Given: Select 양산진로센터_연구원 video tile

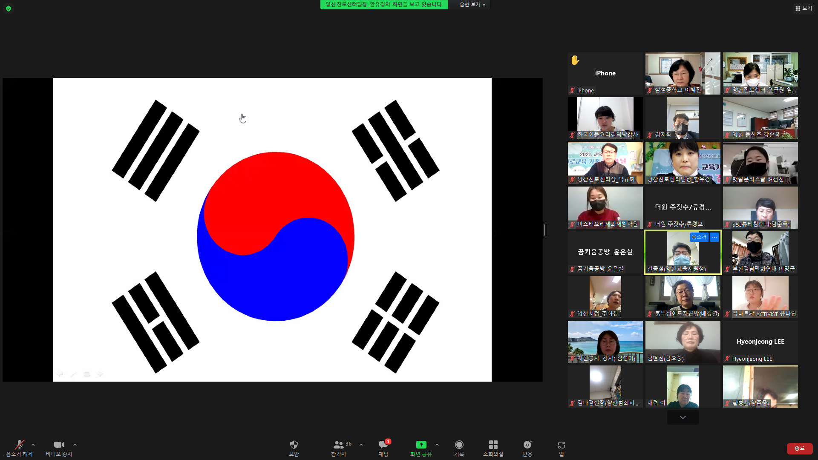Looking at the screenshot, I should (x=760, y=73).
